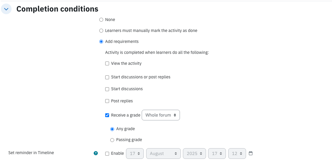Check the Post replies requirement
Image resolution: width=332 pixels, height=163 pixels.
click(107, 101)
